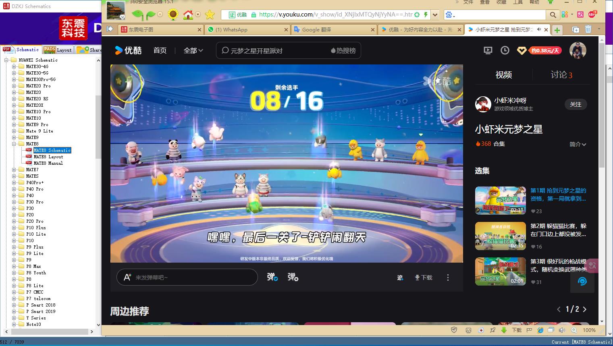Click the VIP price badge 约0.38元/天

(x=544, y=51)
